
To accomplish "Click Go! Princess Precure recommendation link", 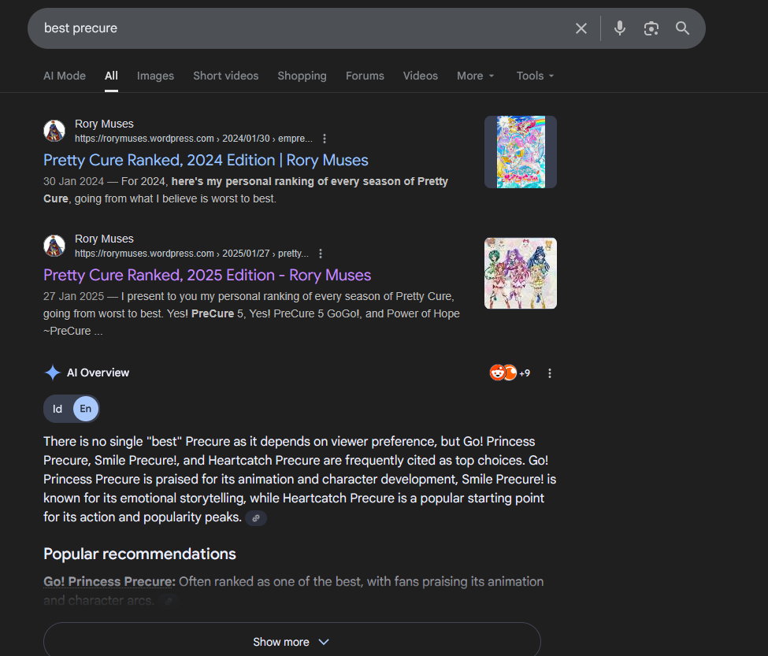I will coord(109,582).
